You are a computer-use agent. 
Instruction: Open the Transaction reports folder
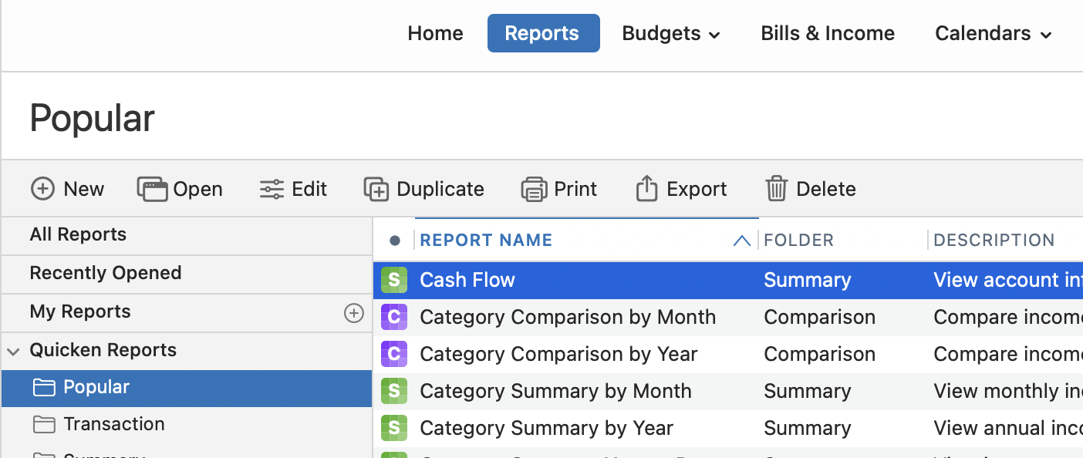[114, 424]
